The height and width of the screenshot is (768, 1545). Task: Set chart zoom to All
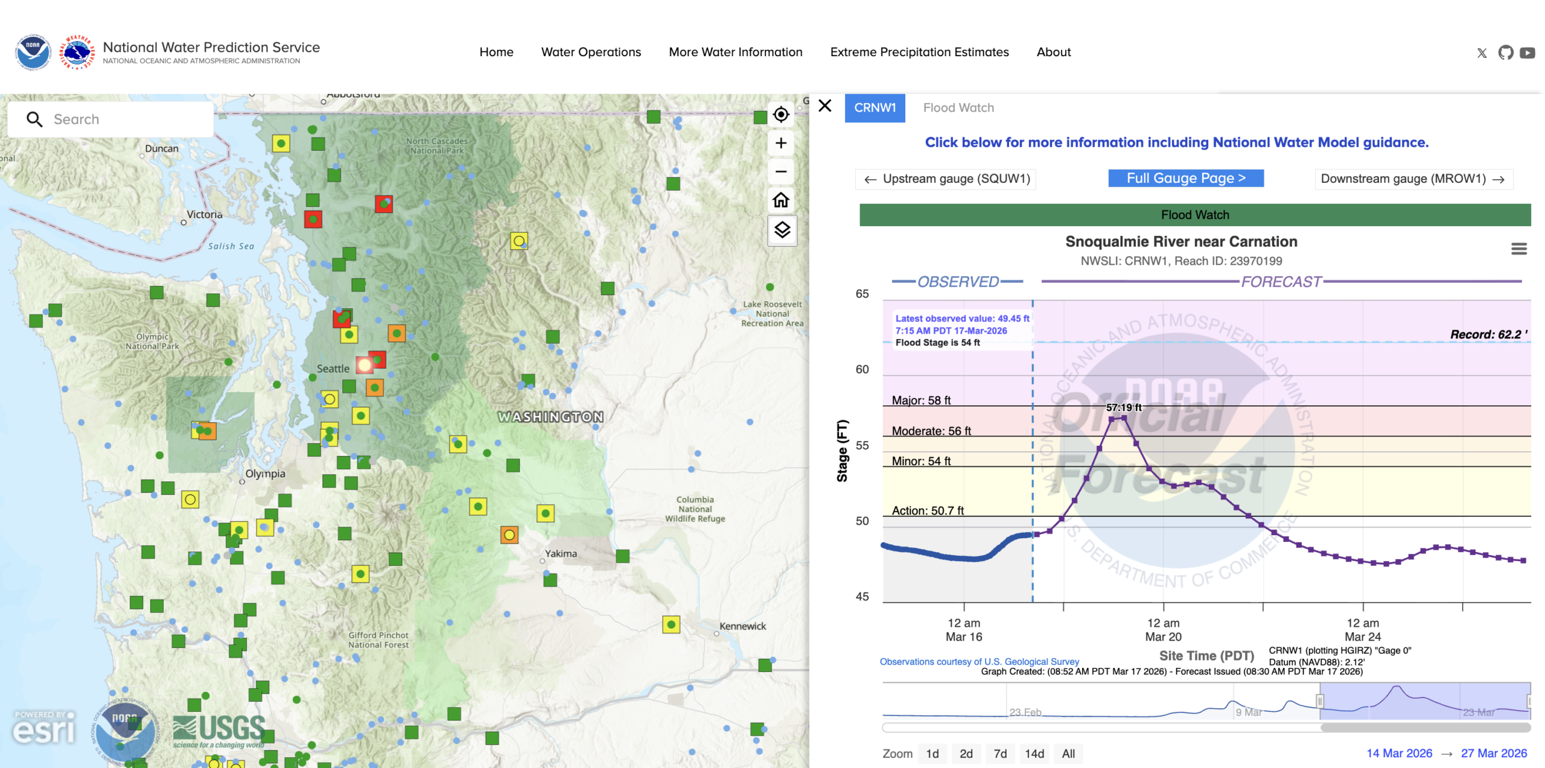coord(1068,754)
